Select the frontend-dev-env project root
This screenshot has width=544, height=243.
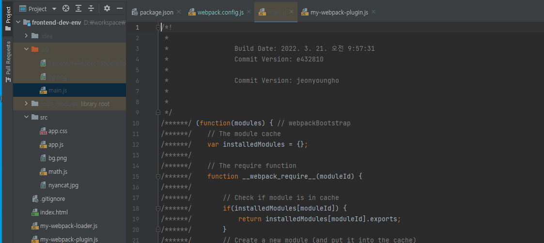tap(69, 23)
